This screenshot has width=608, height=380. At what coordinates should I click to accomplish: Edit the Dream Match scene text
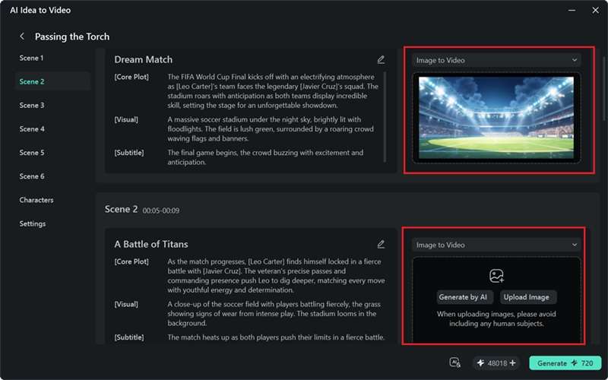[x=381, y=59]
